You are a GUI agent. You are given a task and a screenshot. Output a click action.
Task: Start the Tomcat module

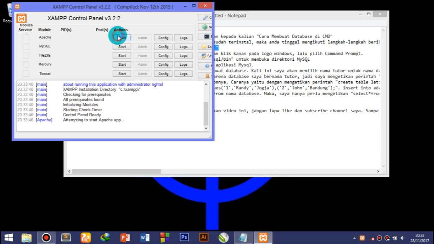[x=122, y=74]
